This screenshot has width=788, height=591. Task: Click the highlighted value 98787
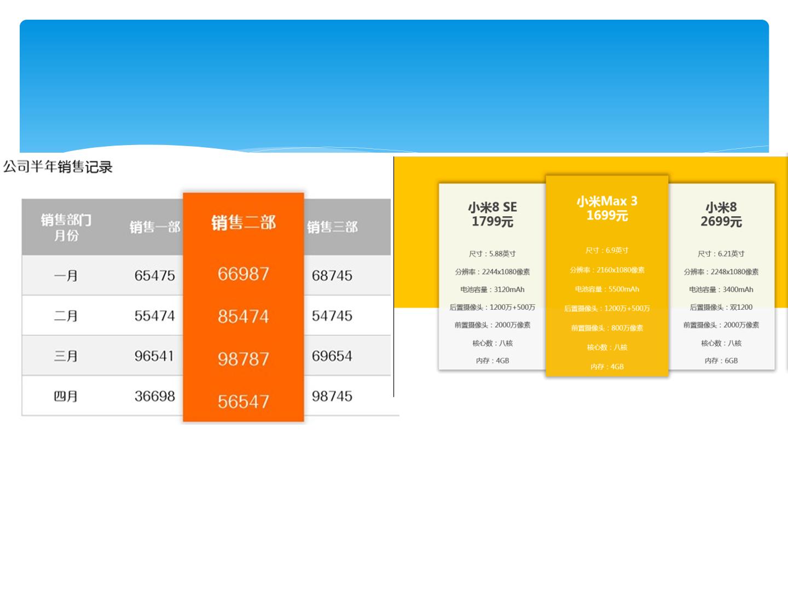(x=244, y=359)
